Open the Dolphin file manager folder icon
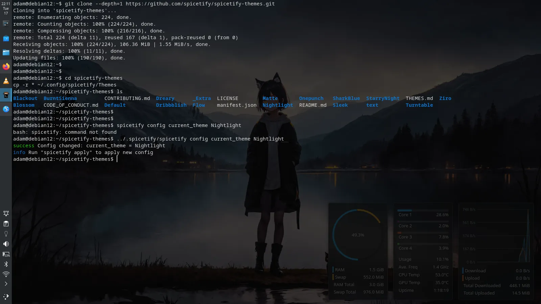This screenshot has width=541, height=304. pos(6,52)
